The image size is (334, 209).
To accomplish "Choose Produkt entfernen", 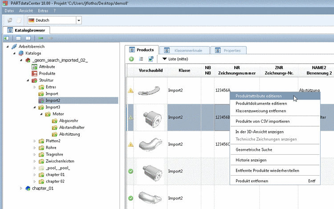I will (x=275, y=181).
